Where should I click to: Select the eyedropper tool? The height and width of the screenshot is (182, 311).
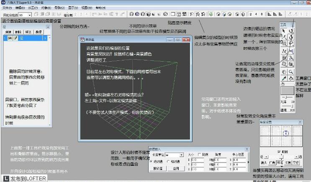click(x=284, y=78)
